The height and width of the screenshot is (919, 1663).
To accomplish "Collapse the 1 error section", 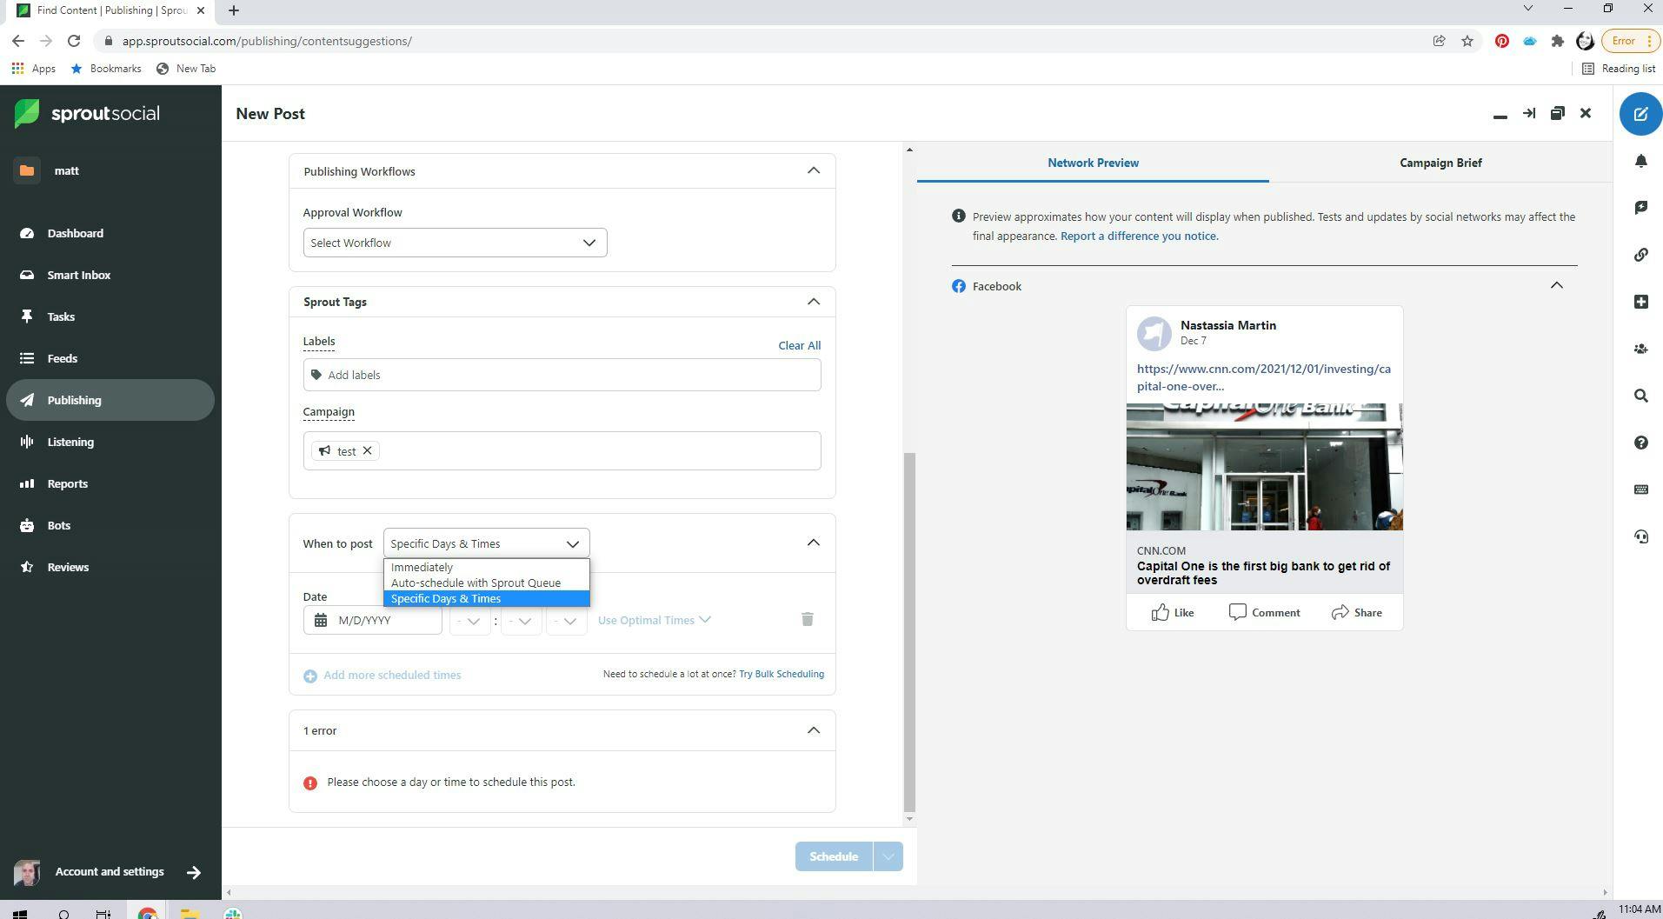I will 813,730.
